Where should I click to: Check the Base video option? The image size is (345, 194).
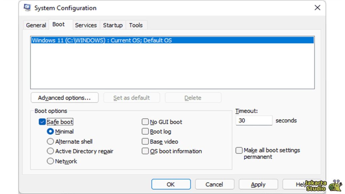[145, 141]
